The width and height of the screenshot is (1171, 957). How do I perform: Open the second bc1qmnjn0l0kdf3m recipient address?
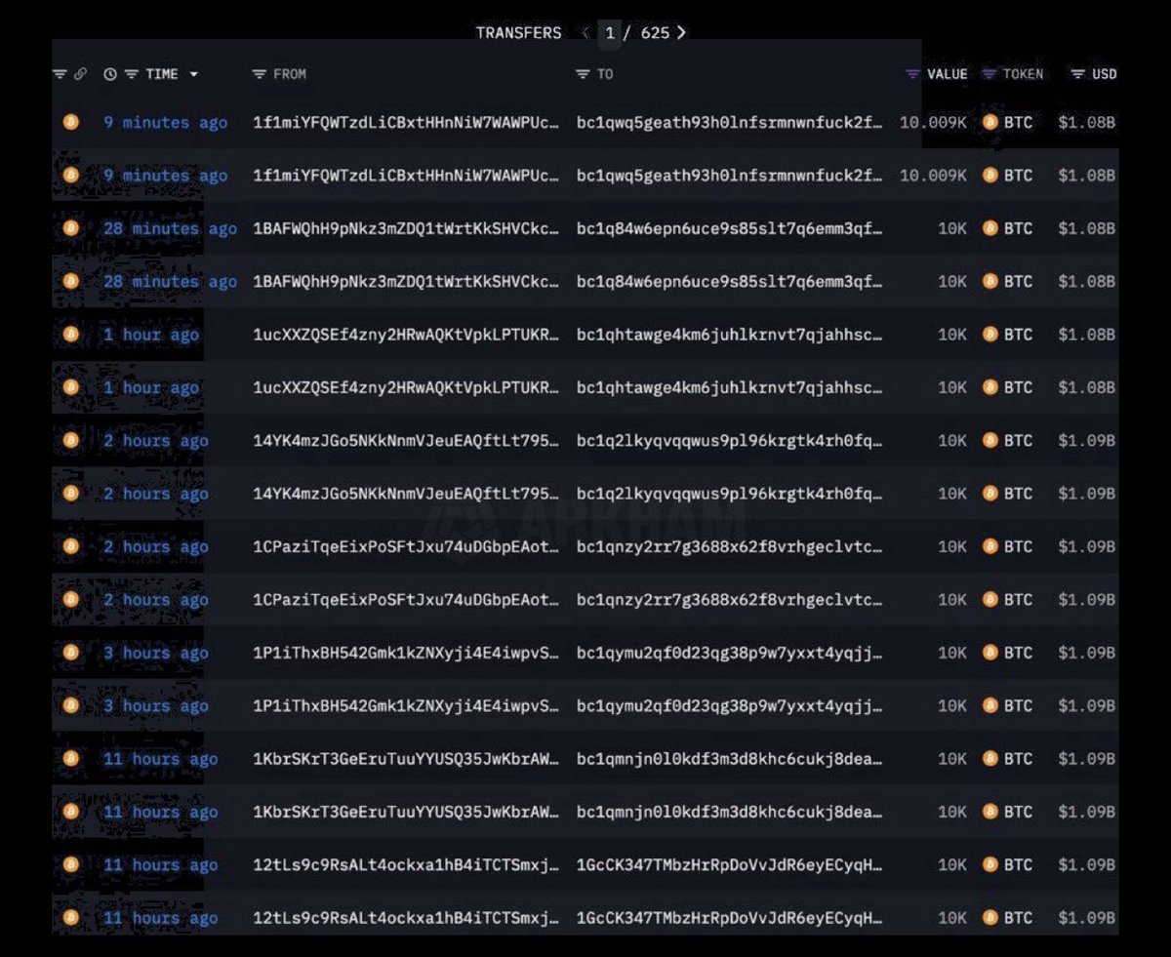(x=730, y=812)
